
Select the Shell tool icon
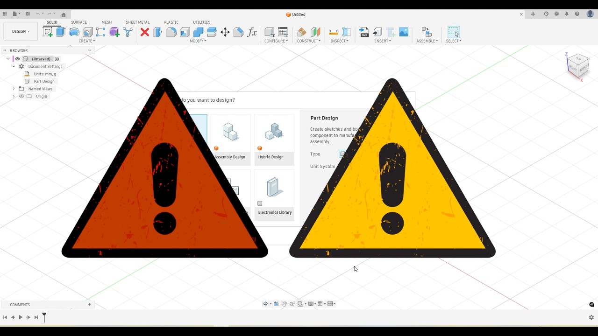tap(185, 32)
